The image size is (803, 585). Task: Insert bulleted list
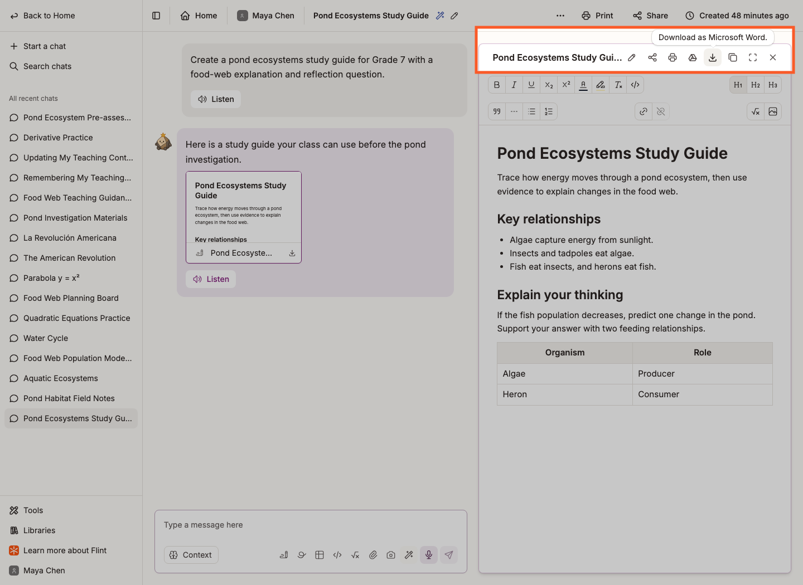[x=531, y=111]
